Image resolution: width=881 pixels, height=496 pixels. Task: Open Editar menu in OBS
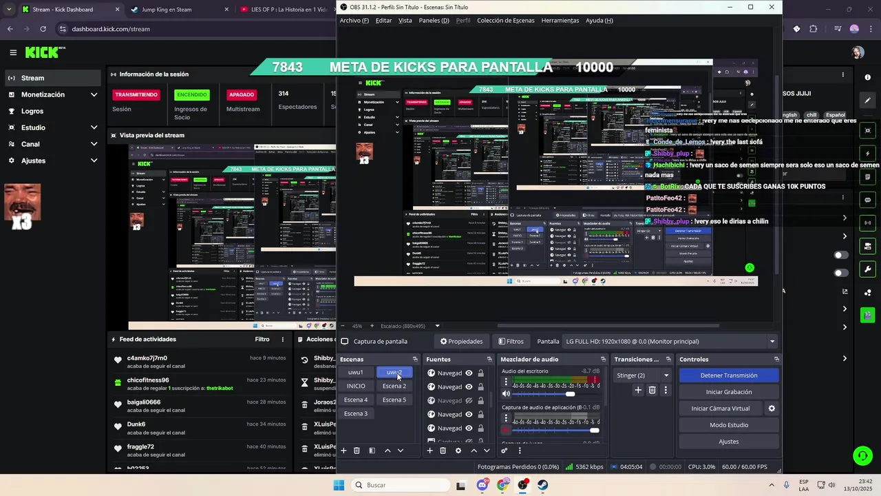tap(383, 21)
